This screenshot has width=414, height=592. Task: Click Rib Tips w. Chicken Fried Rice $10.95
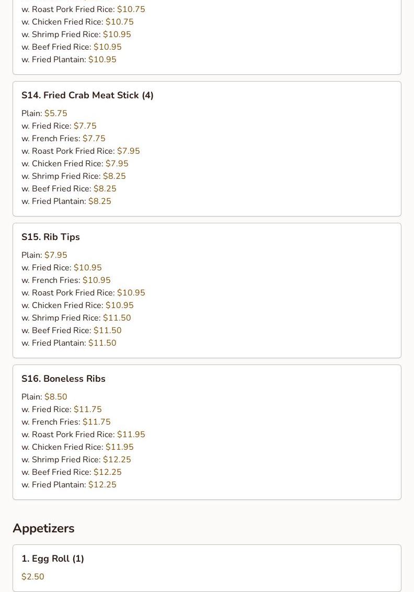78,305
